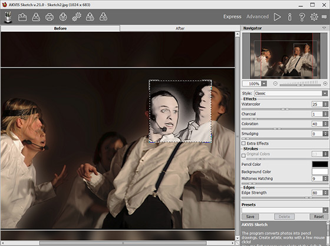
Task: Expand the Presets dropdown list
Action: coord(285,210)
